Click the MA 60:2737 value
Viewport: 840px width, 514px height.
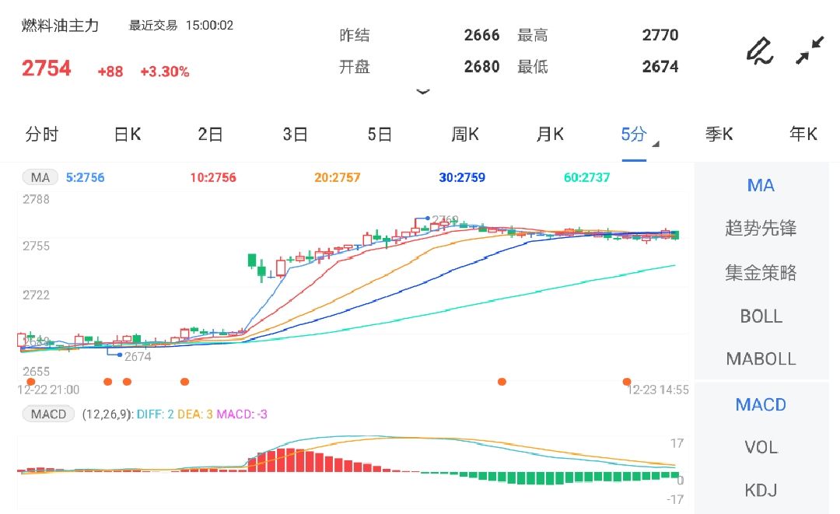(586, 178)
